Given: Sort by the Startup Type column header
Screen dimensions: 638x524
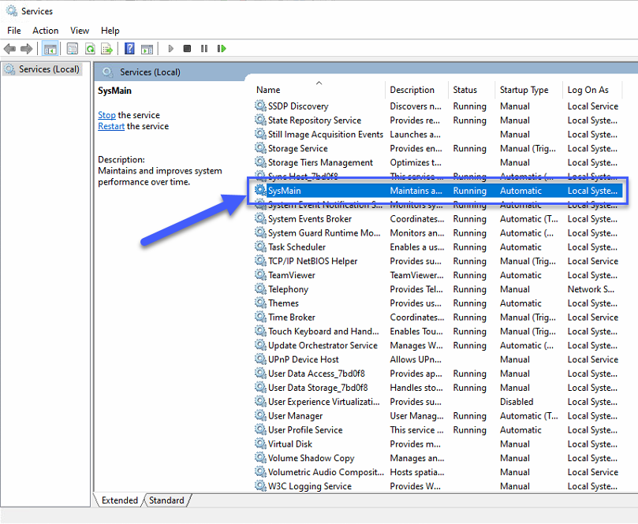Looking at the screenshot, I should (528, 89).
